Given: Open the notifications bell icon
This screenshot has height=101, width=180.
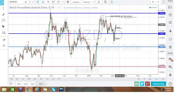Looking at the screenshot, I should 170,75.
